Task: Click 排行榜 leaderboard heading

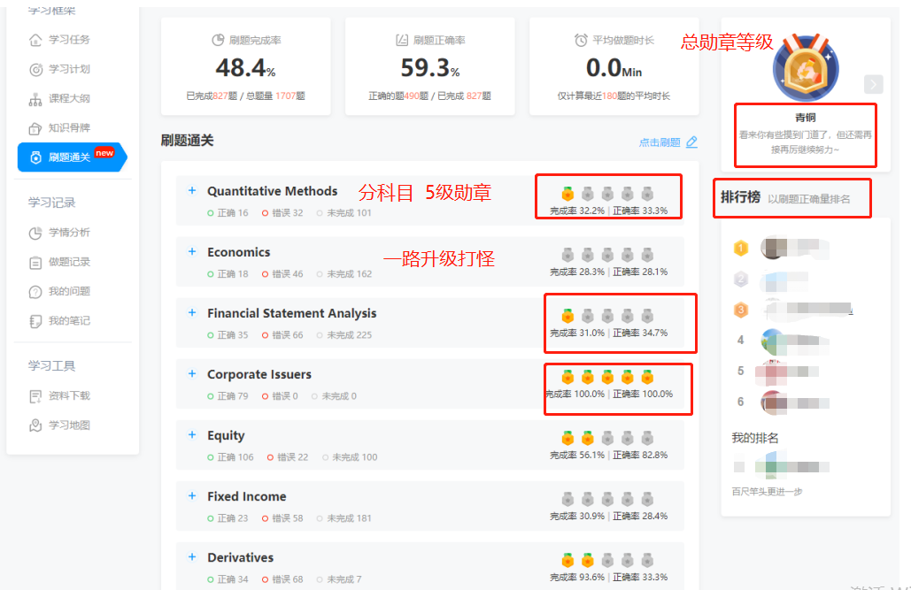Action: pyautogui.click(x=740, y=197)
